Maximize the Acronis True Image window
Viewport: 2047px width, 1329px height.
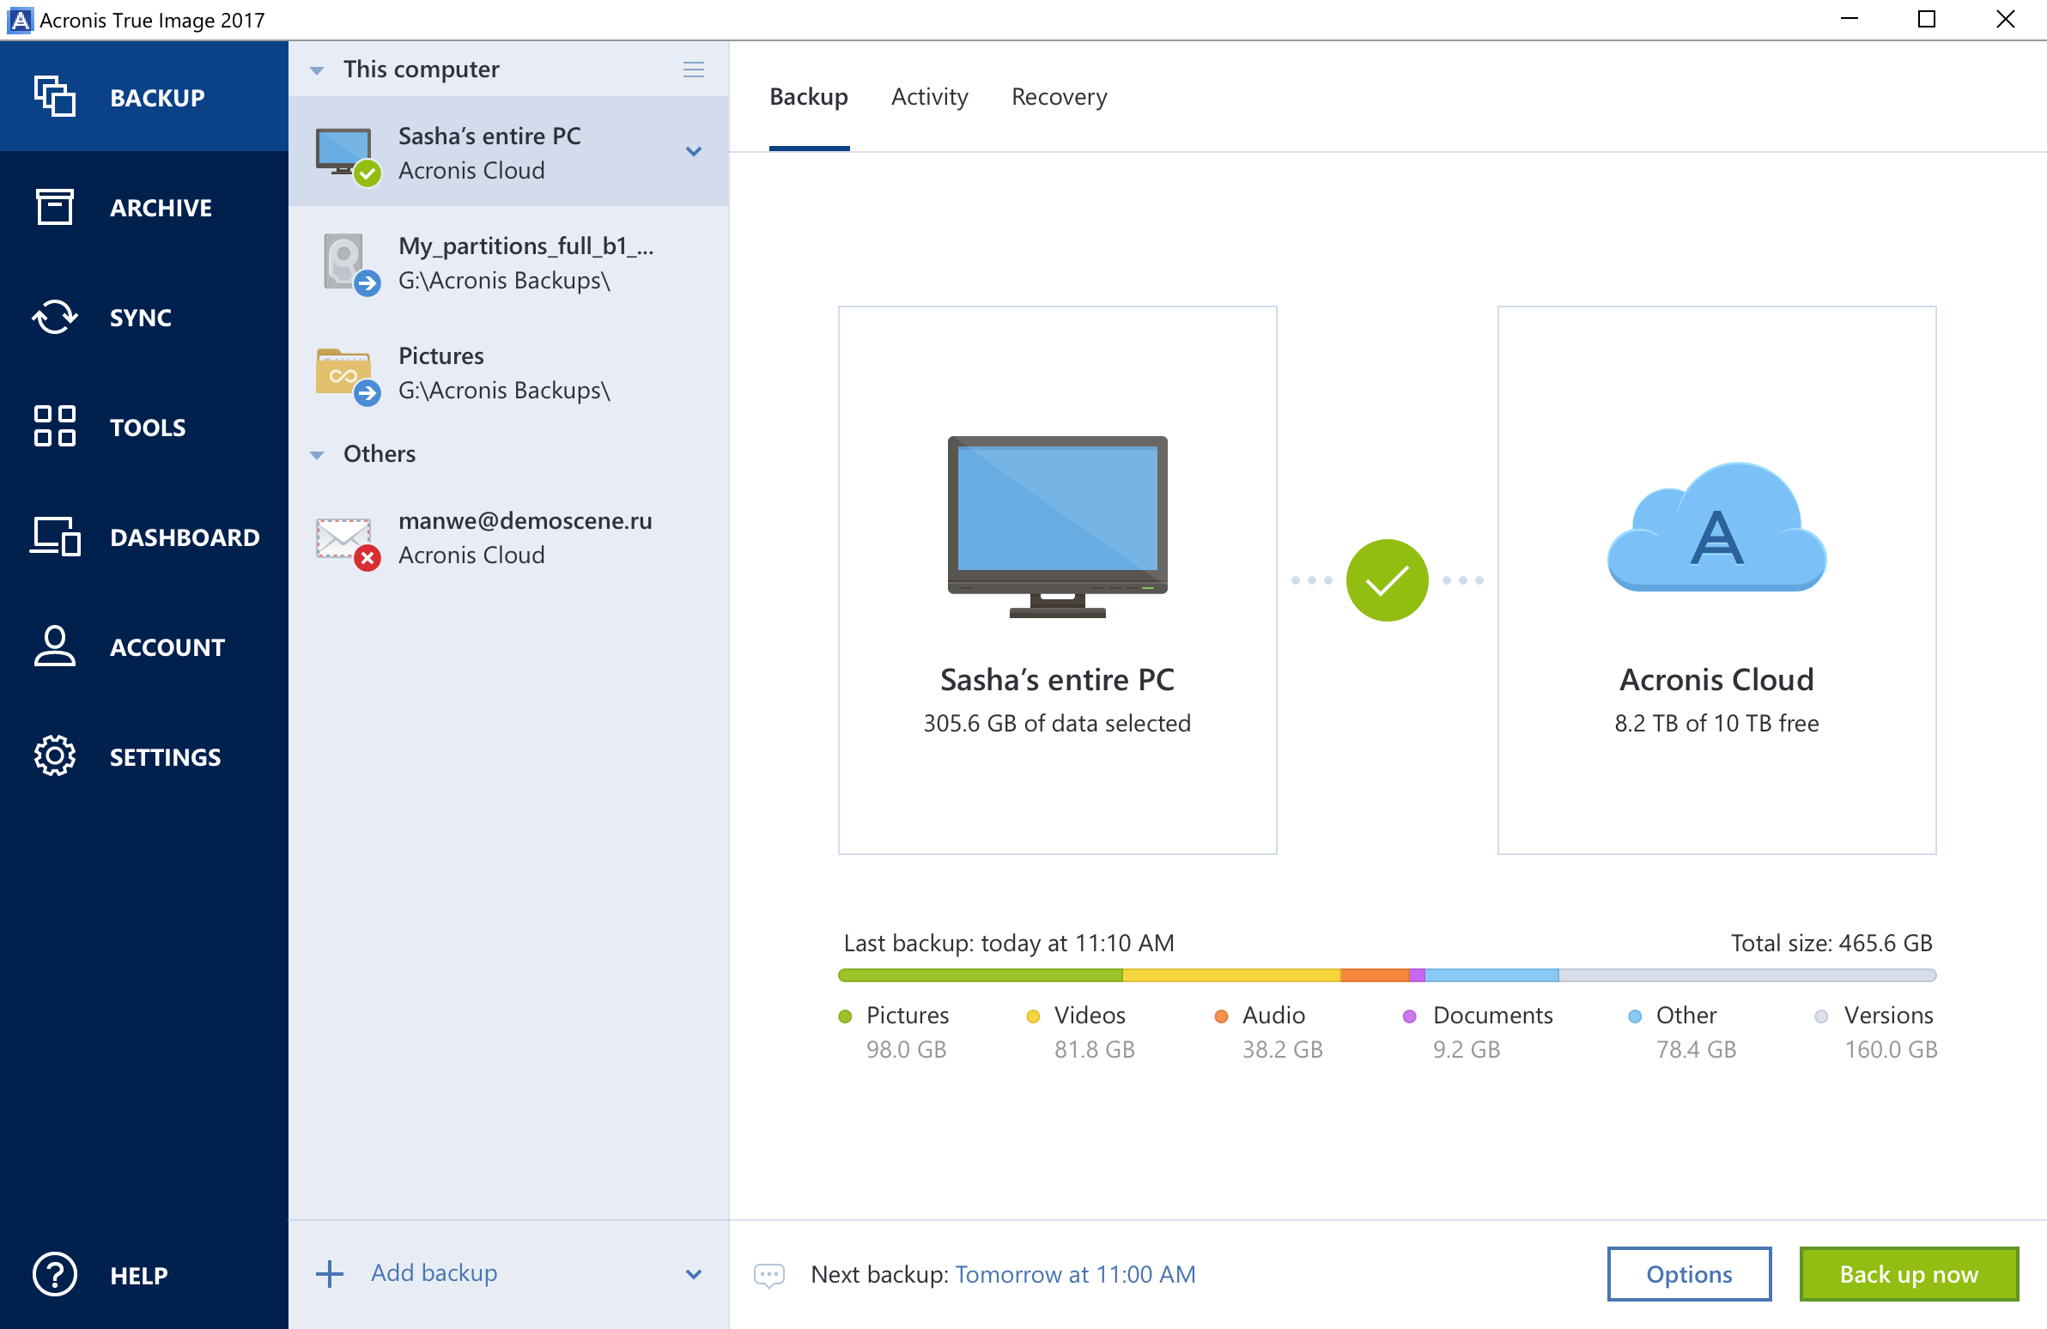tap(1927, 19)
